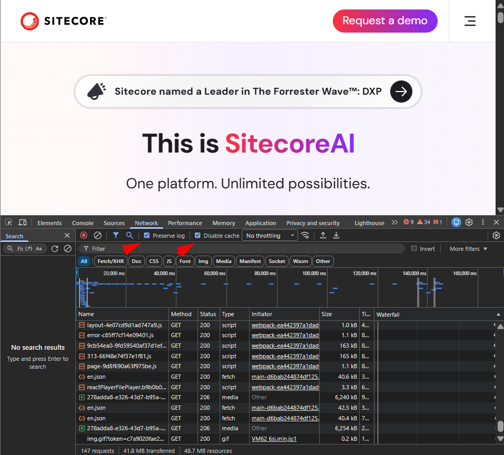This screenshot has width=504, height=455.
Task: Show more DevTools tabs via chevron
Action: click(394, 223)
